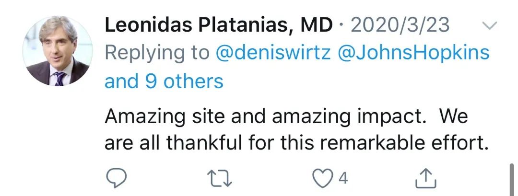
Task: Click the word "We" ending the first line
Action: pos(453,116)
